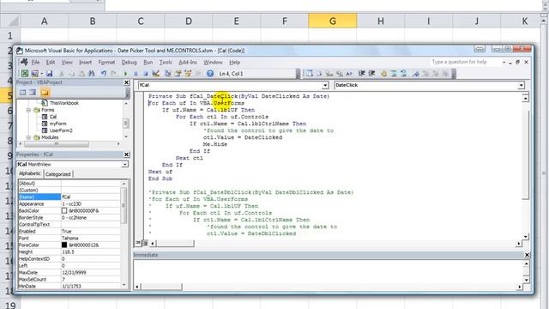Click Excel Select All corner button
The width and height of the screenshot is (549, 309).
(9, 21)
